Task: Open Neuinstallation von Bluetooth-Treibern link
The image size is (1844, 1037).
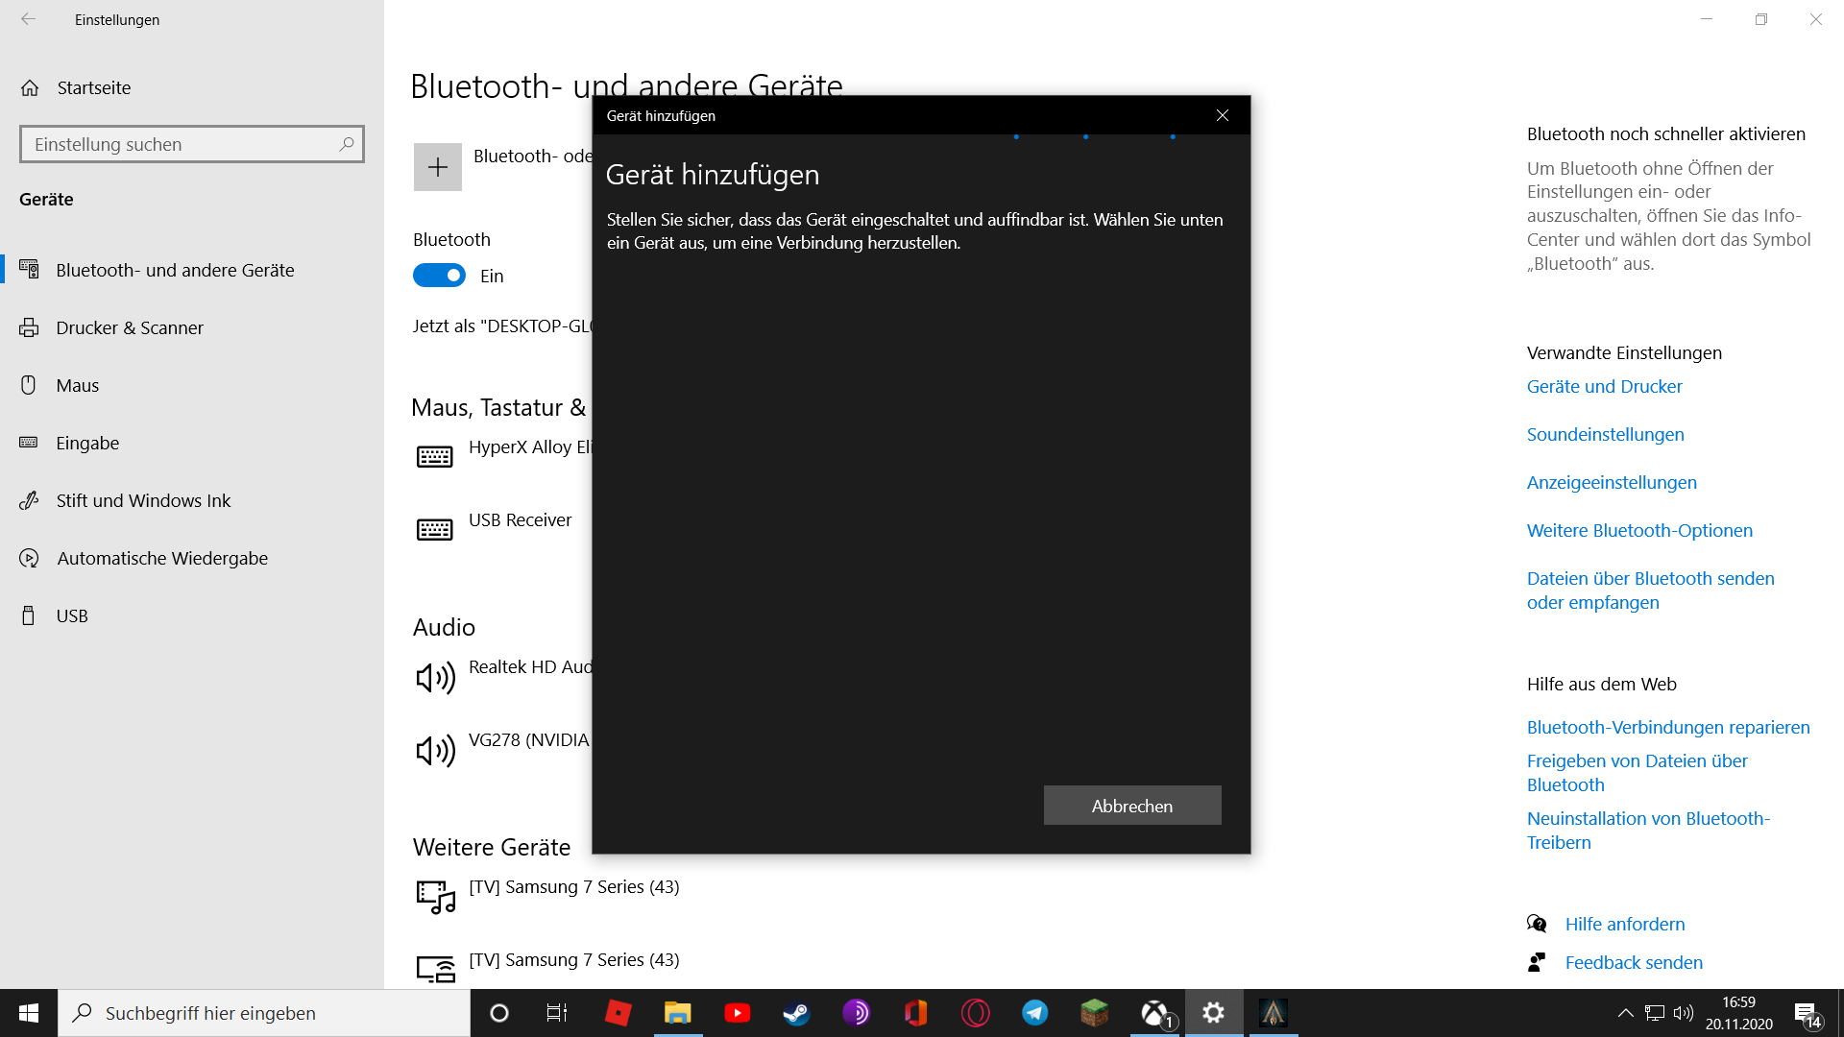Action: pos(1648,831)
